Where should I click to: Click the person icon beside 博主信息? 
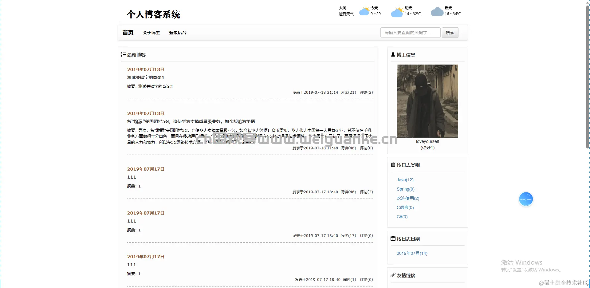point(393,54)
